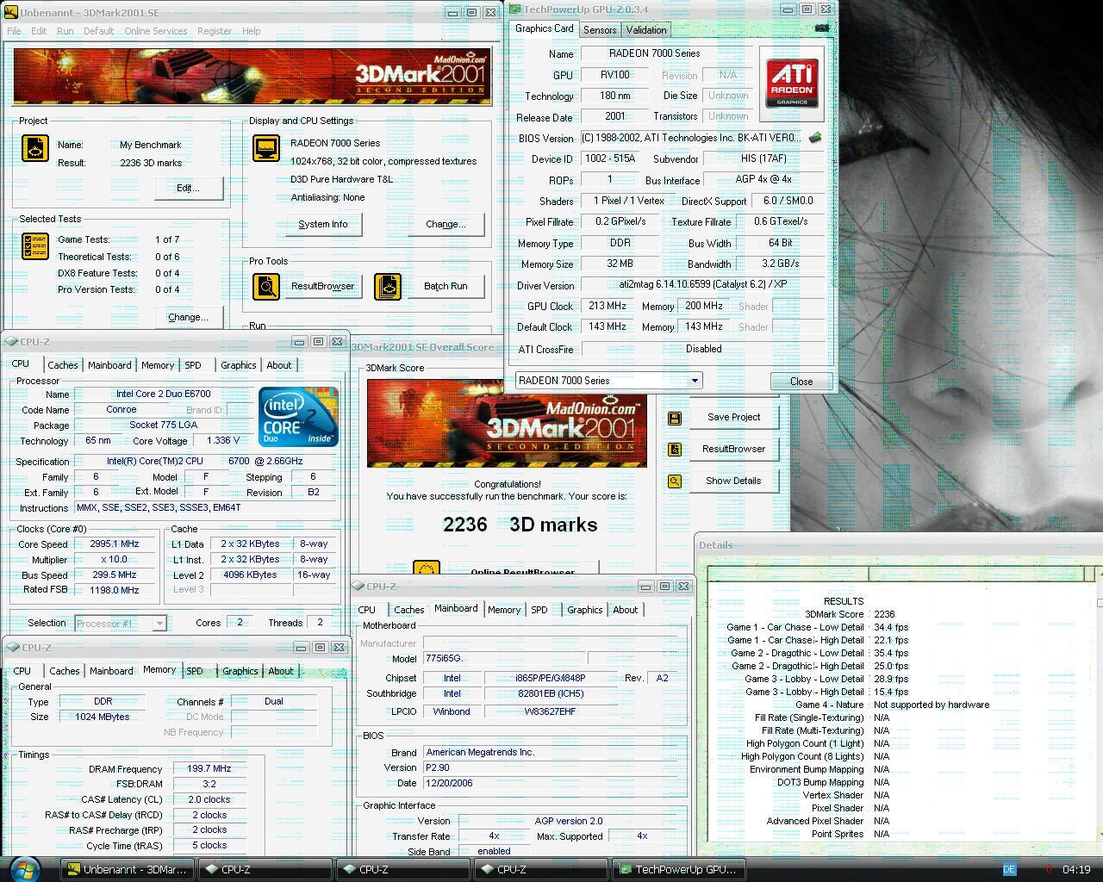
Task: Select the About tab in mainboard CPU-Z window
Action: click(626, 610)
